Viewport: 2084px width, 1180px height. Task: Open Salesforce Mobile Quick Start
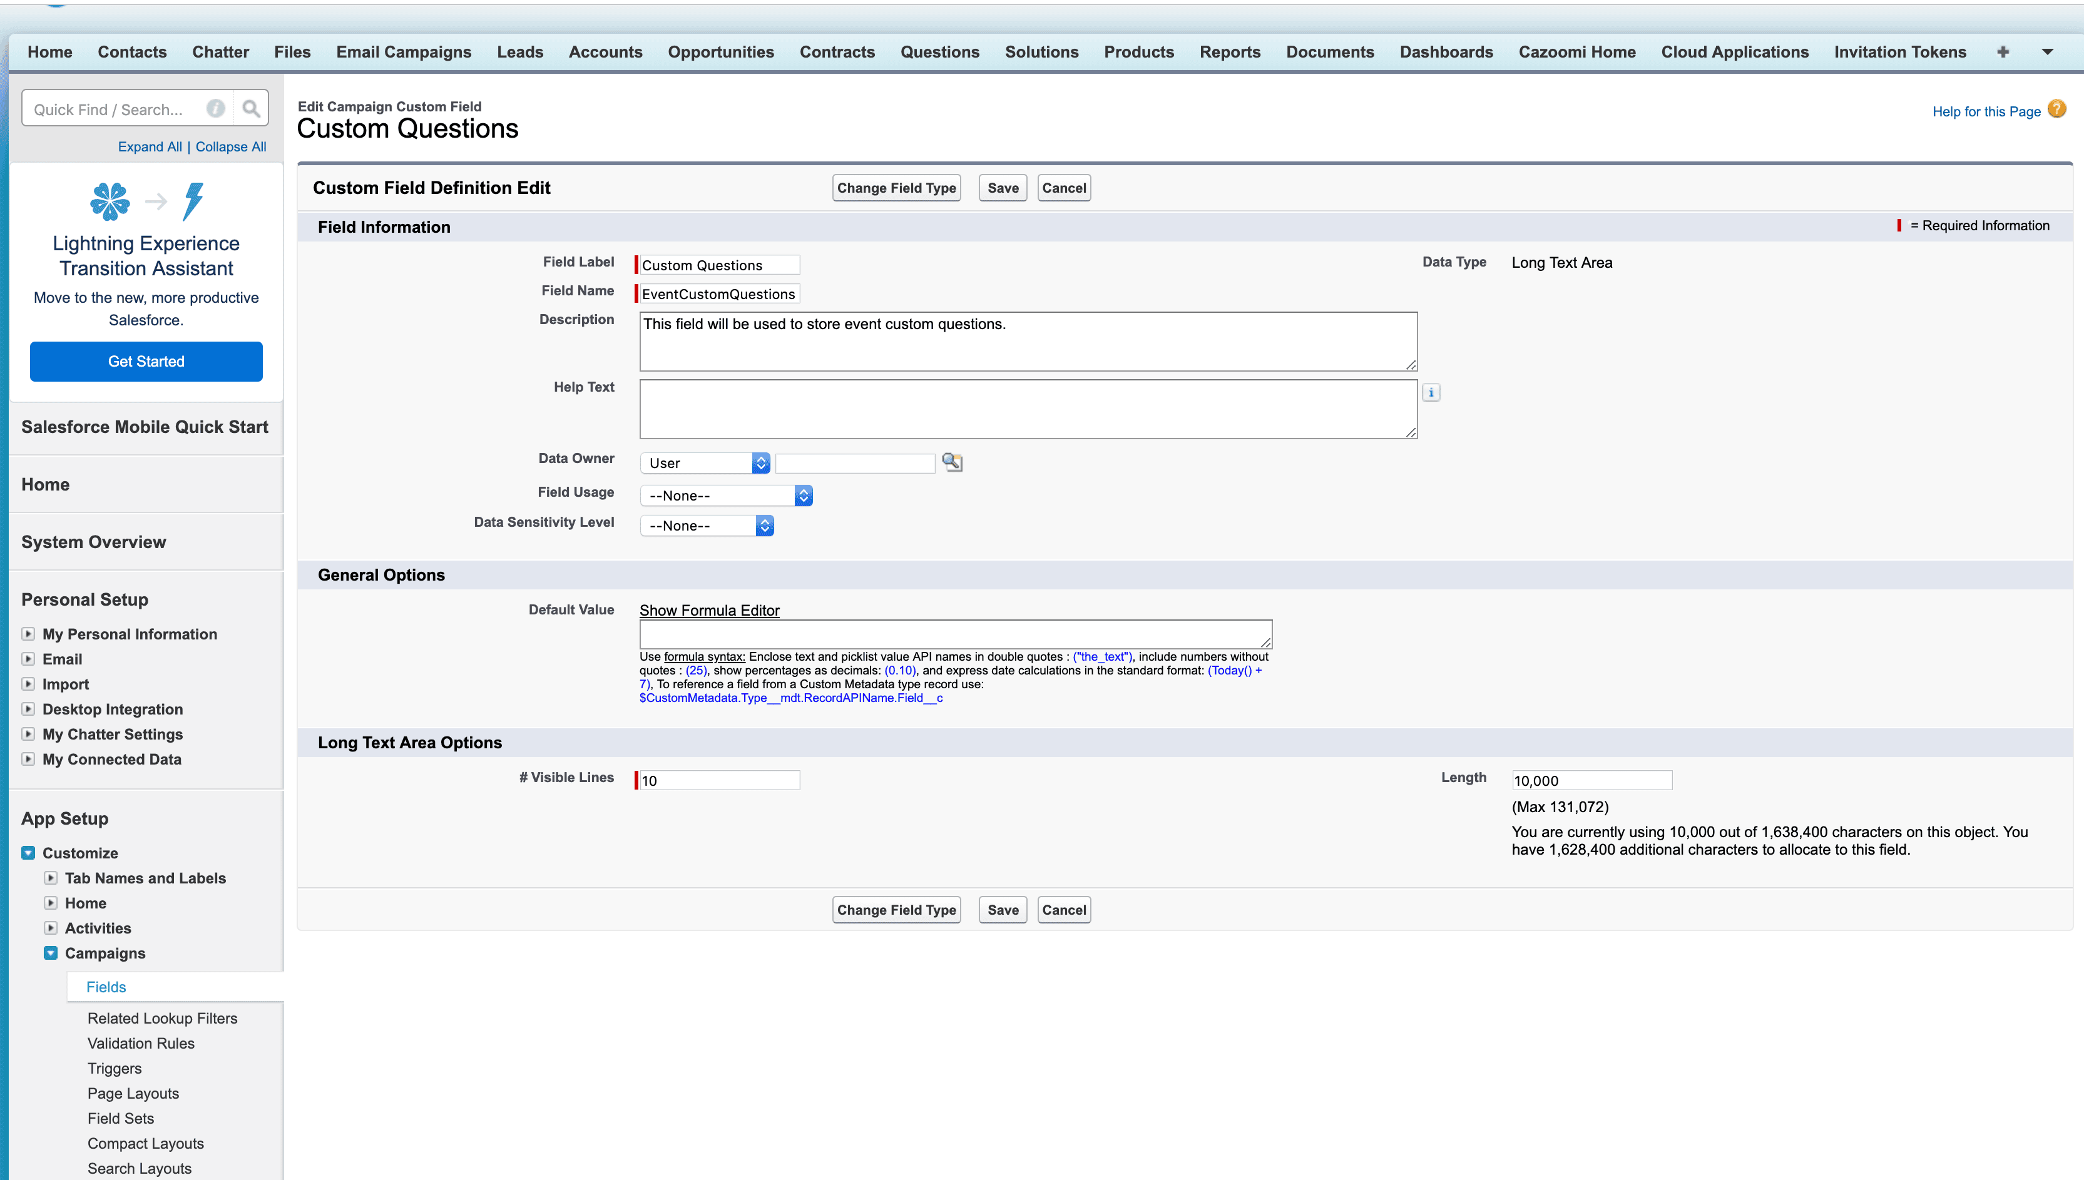click(x=145, y=427)
